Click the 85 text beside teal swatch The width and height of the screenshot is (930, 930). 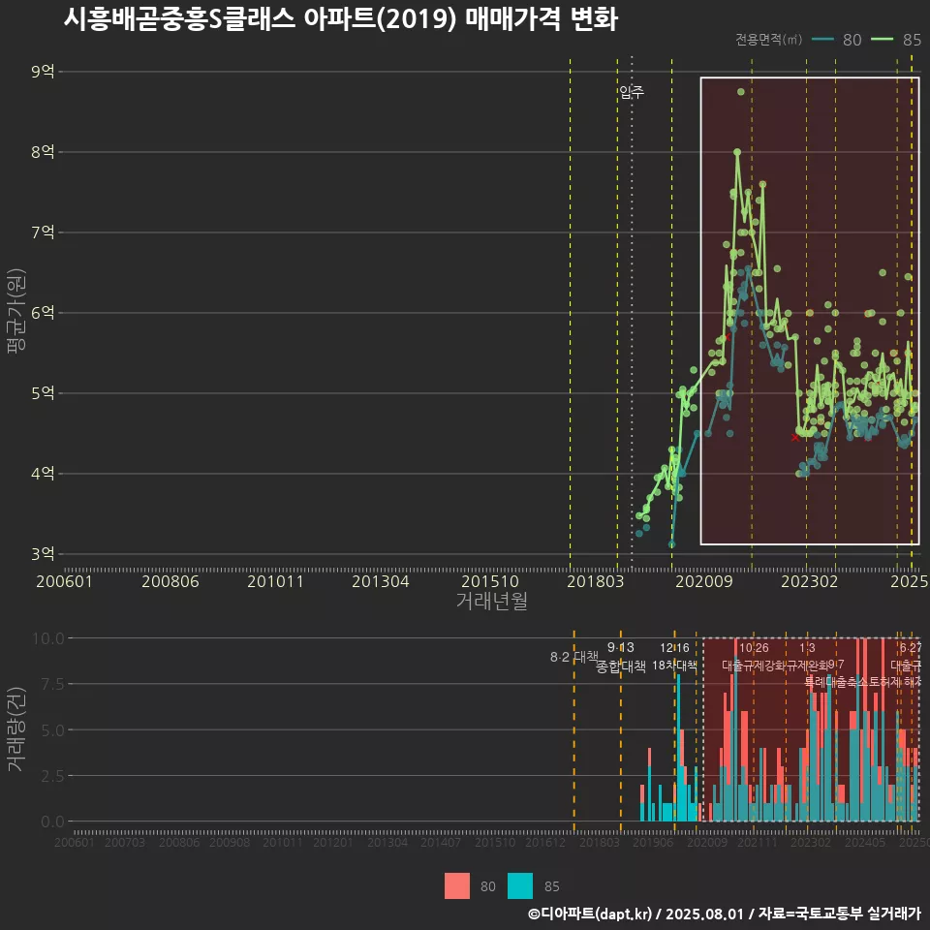click(x=551, y=886)
